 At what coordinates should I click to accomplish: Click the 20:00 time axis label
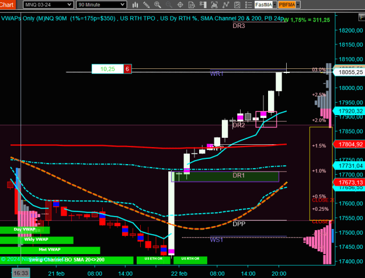click(279, 273)
